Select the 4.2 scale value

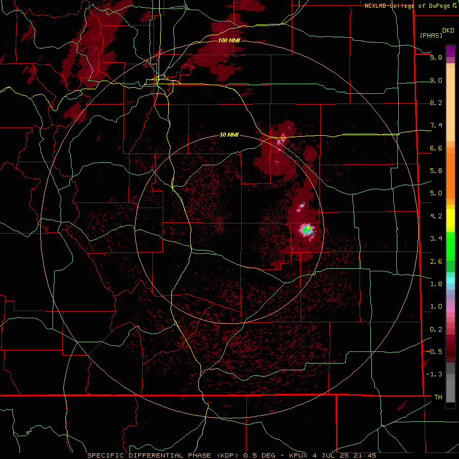coord(436,216)
